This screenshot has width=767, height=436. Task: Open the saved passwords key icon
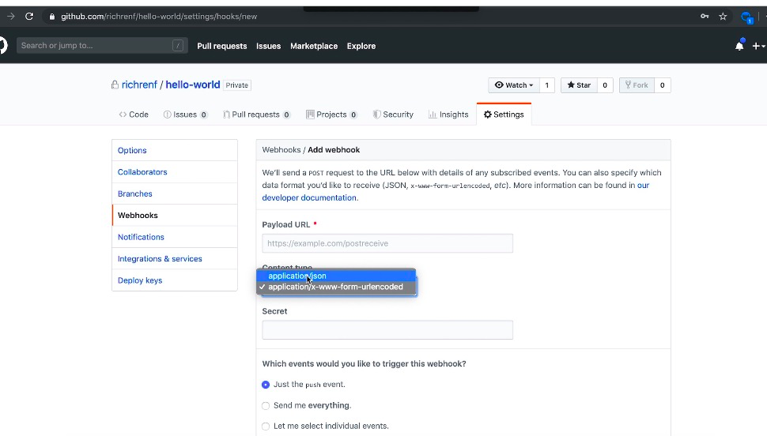[x=705, y=16]
